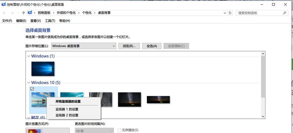The height and width of the screenshot is (133, 293).
Task: Open recent locations dropdown next to forward arrow
Action: [18, 13]
